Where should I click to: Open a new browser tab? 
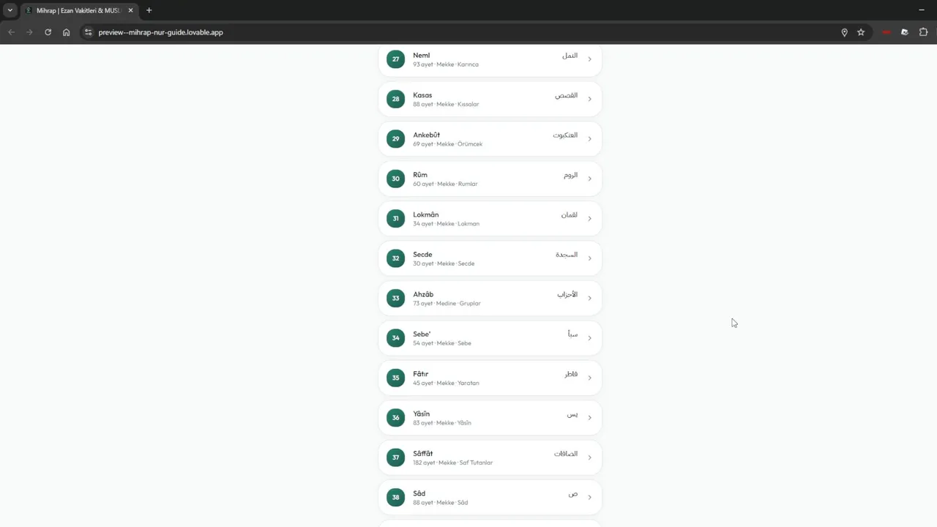[x=149, y=10]
